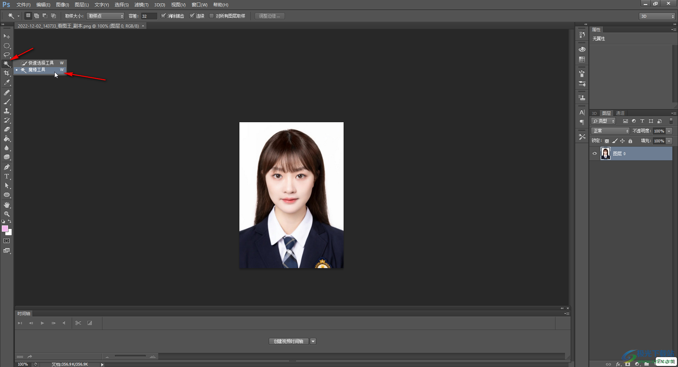Screen dimensions: 678x367
Task: Select the Paint Bucket tool
Action: point(7,138)
